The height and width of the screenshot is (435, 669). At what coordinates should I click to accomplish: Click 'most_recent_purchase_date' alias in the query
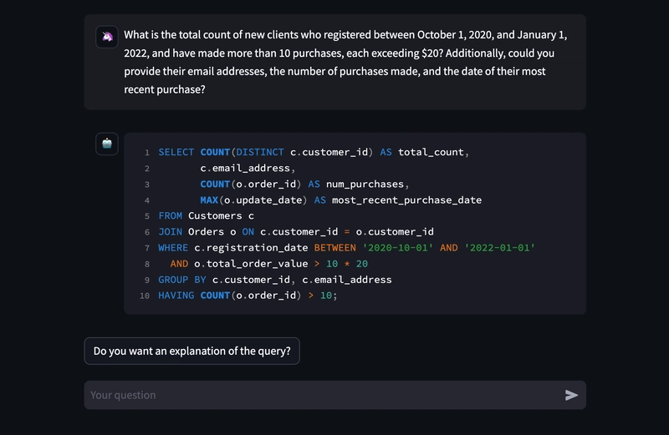point(406,200)
